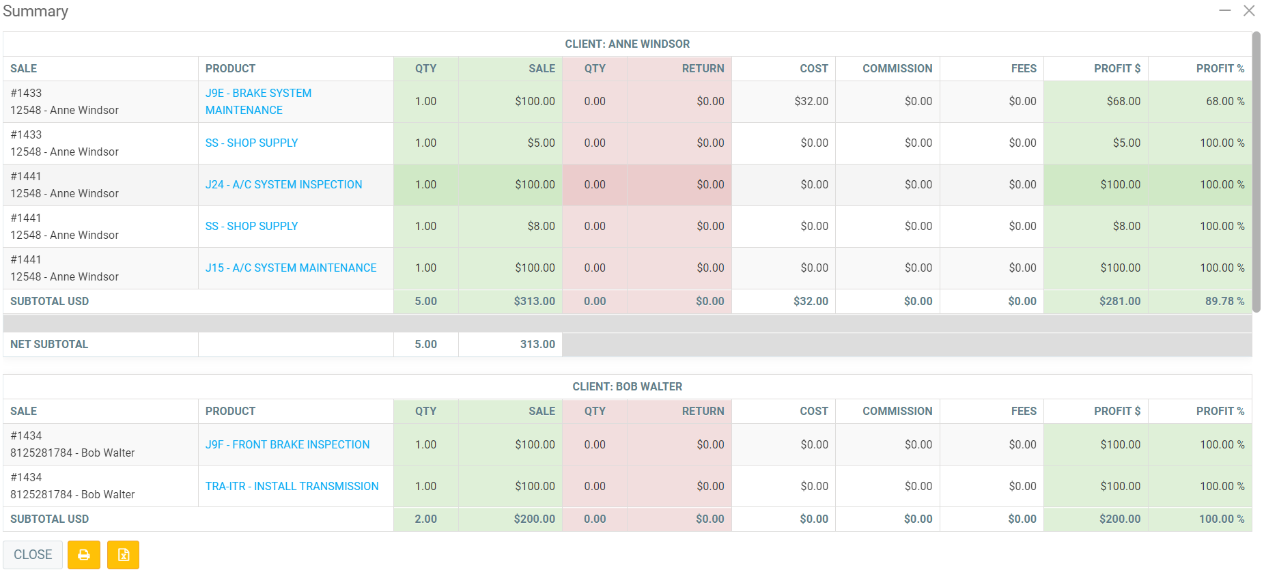Screen dimensions: 1264x572
Task: Select the Client: Bob Walter table title
Action: [627, 386]
